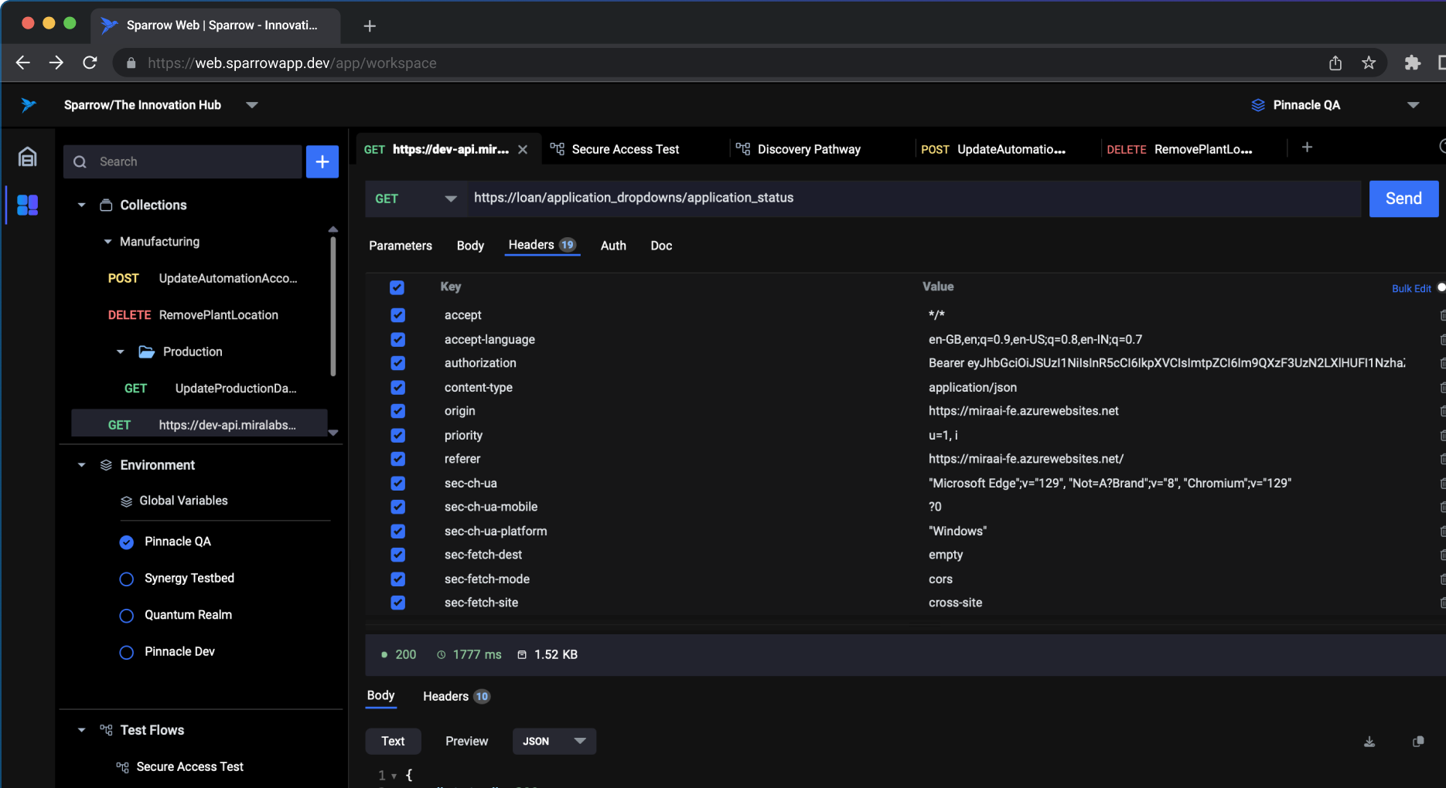
Task: Click the collections Search field
Action: [x=182, y=161]
